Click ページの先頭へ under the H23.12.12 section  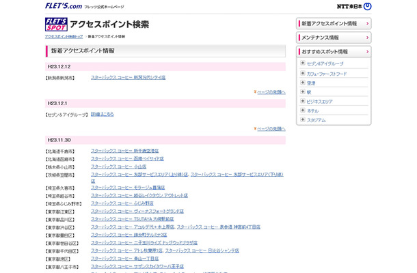pyautogui.click(x=271, y=92)
